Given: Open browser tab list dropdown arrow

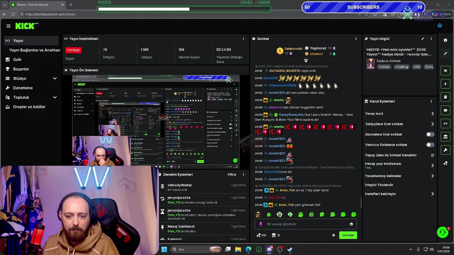Looking at the screenshot, I should coord(5,5).
